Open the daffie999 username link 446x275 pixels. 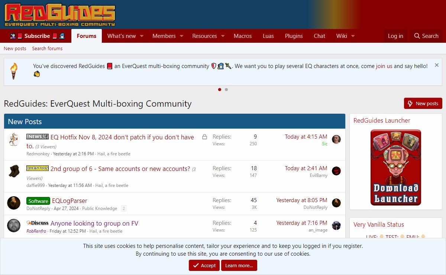tap(36, 185)
